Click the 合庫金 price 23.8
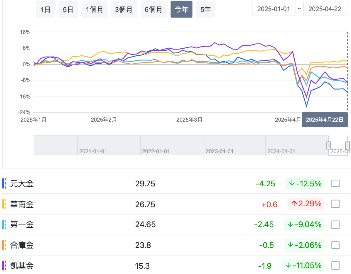Viewport: 351px width, 274px height. click(x=143, y=245)
